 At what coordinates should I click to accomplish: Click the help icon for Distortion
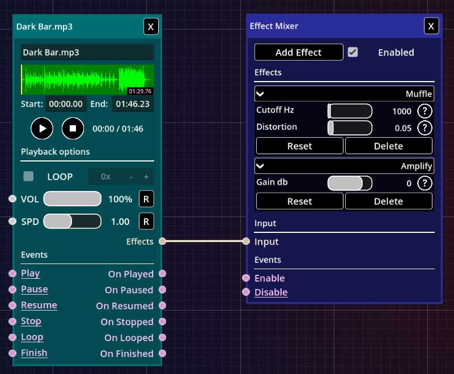(425, 127)
